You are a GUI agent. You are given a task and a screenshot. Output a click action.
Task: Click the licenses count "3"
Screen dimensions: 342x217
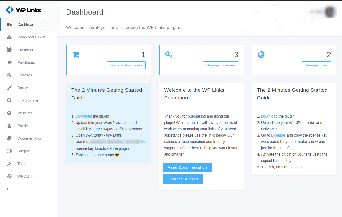coord(236,55)
